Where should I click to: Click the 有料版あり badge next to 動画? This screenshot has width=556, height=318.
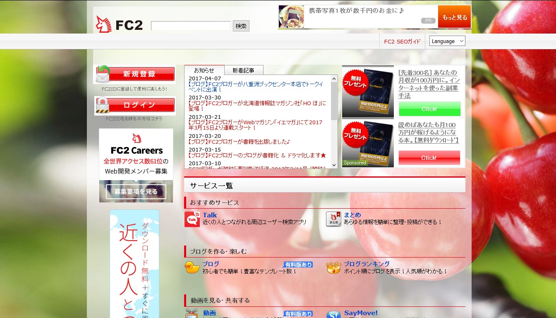pos(298,314)
